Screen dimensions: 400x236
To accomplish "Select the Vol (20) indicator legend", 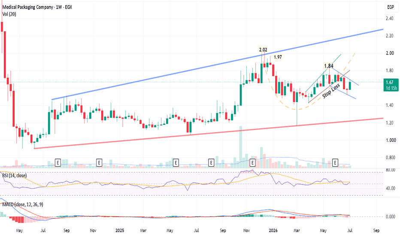I will (9, 14).
